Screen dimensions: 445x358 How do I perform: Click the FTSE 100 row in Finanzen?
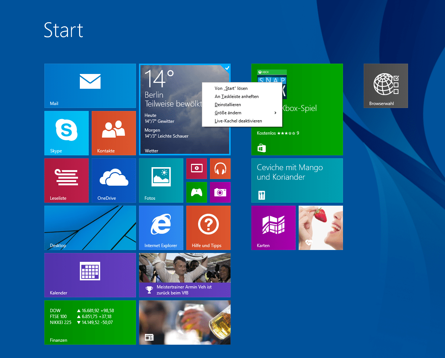pos(81,317)
